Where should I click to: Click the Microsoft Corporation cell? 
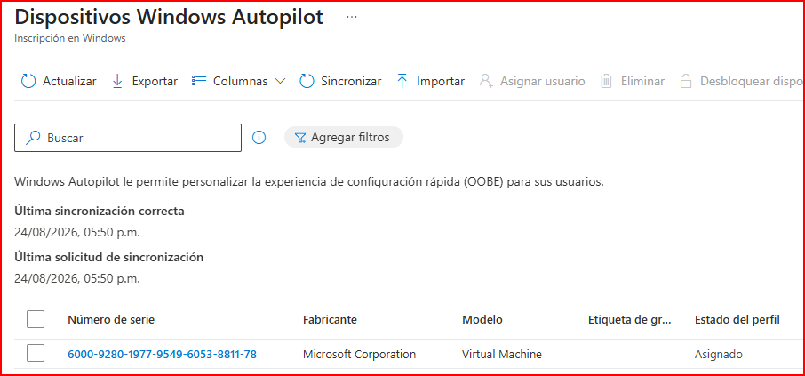tap(359, 354)
